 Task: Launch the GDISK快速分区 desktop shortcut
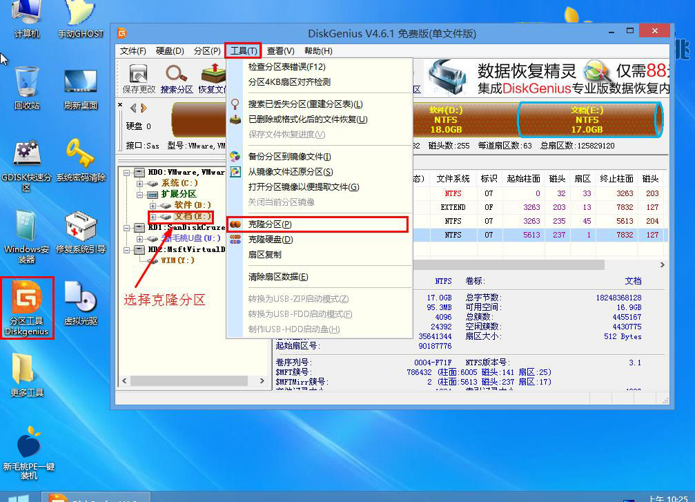[x=27, y=165]
